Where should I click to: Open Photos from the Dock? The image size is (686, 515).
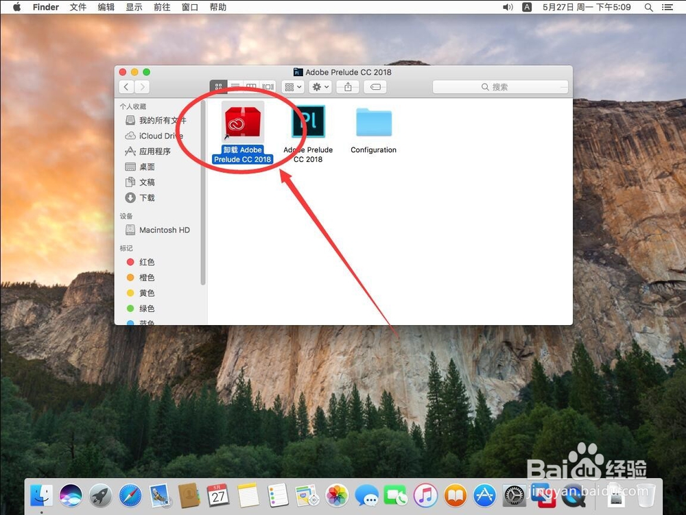point(337,496)
